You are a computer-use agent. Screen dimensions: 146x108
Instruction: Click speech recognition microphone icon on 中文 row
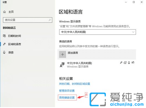[x=129, y=63]
